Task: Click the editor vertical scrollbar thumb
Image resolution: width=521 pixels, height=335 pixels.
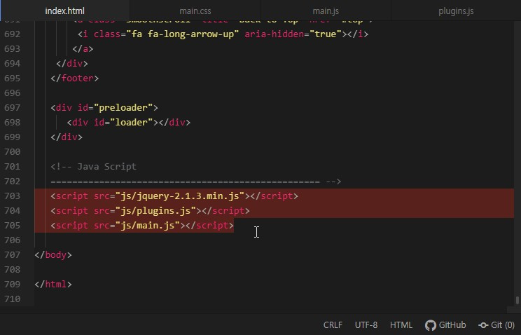Action: pyautogui.click(x=517, y=300)
